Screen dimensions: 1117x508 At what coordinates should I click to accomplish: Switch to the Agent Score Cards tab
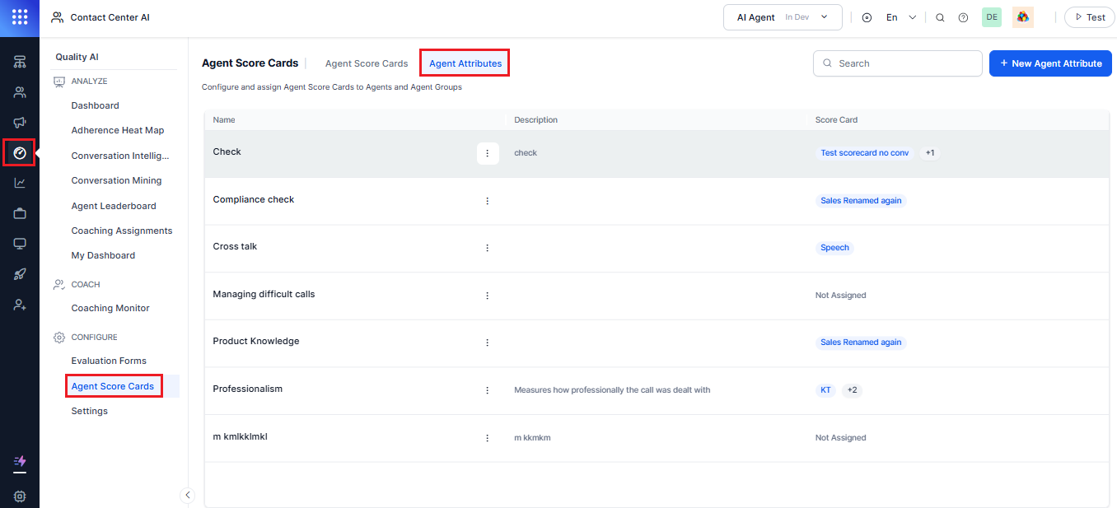point(367,63)
